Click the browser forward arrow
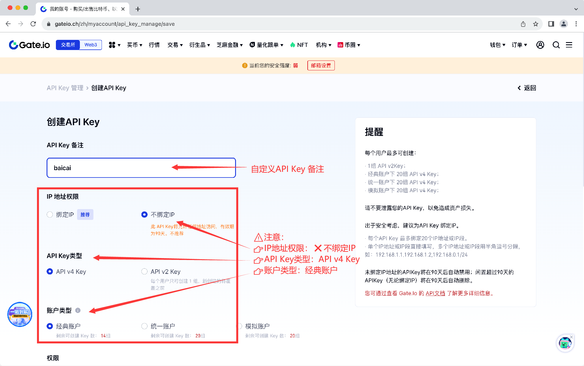584x366 pixels. click(x=21, y=24)
